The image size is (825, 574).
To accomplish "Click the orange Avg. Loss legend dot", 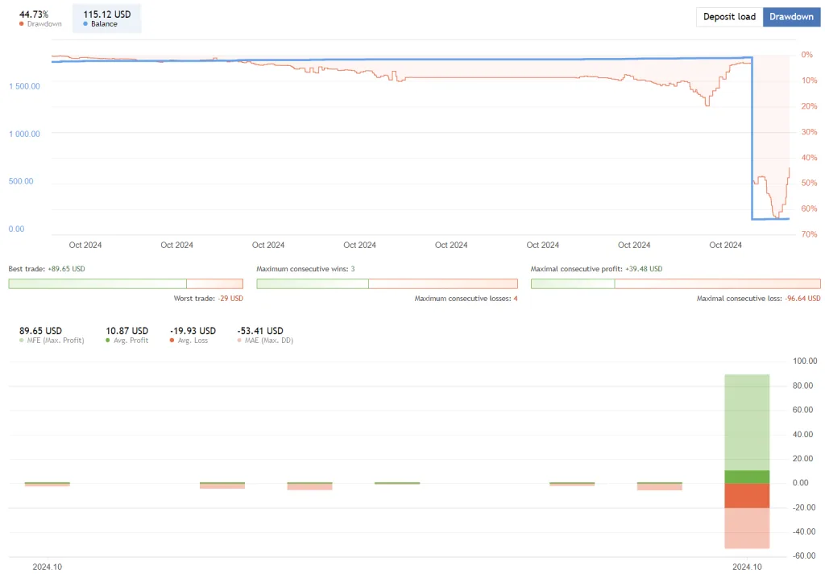I will pyautogui.click(x=172, y=341).
